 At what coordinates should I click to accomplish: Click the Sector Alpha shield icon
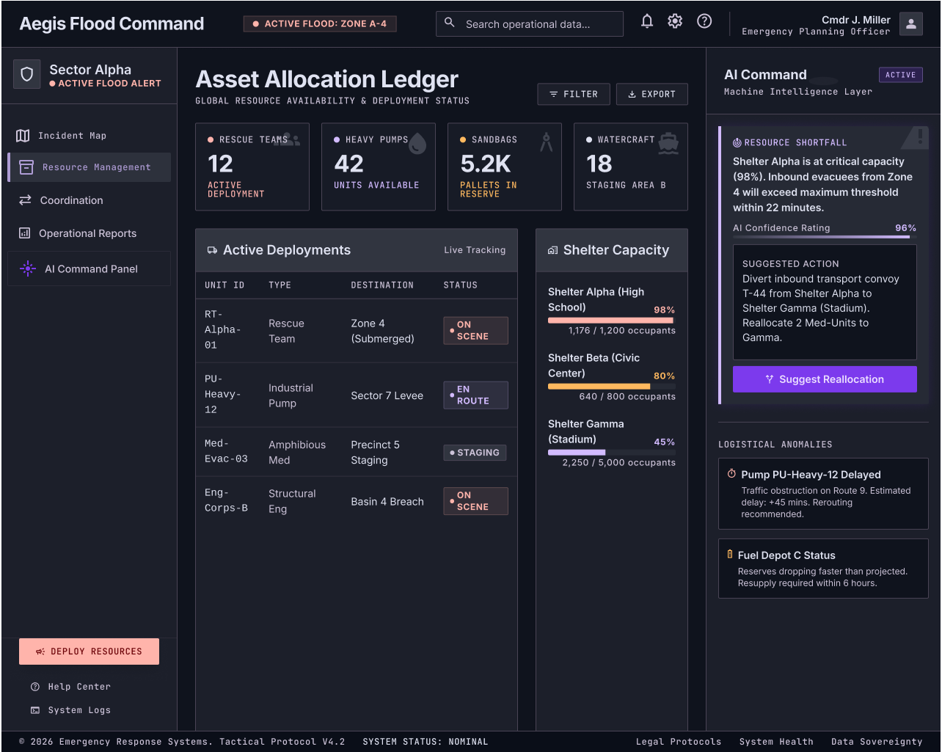[x=27, y=75]
